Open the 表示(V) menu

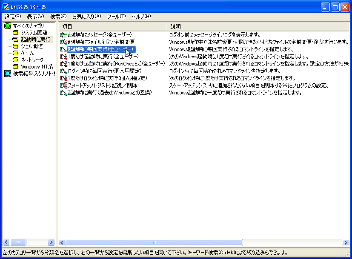point(35,16)
